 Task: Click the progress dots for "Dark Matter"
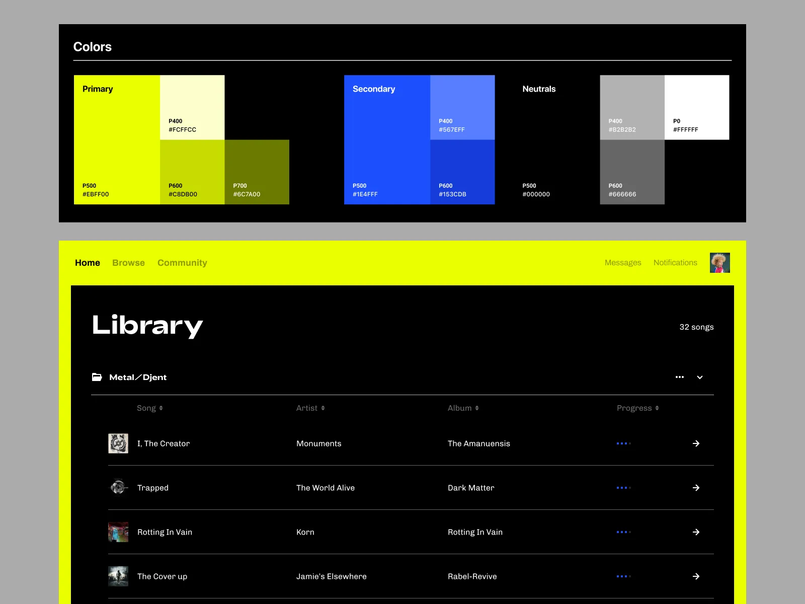[x=624, y=487]
